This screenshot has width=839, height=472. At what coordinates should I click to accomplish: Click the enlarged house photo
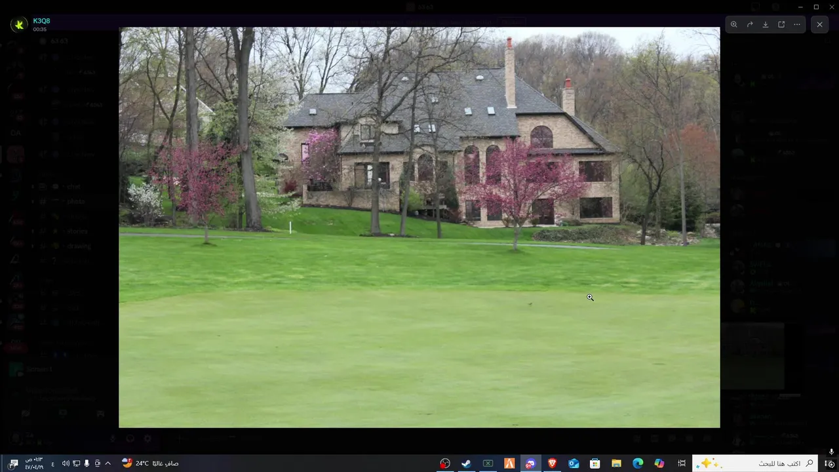tap(419, 227)
